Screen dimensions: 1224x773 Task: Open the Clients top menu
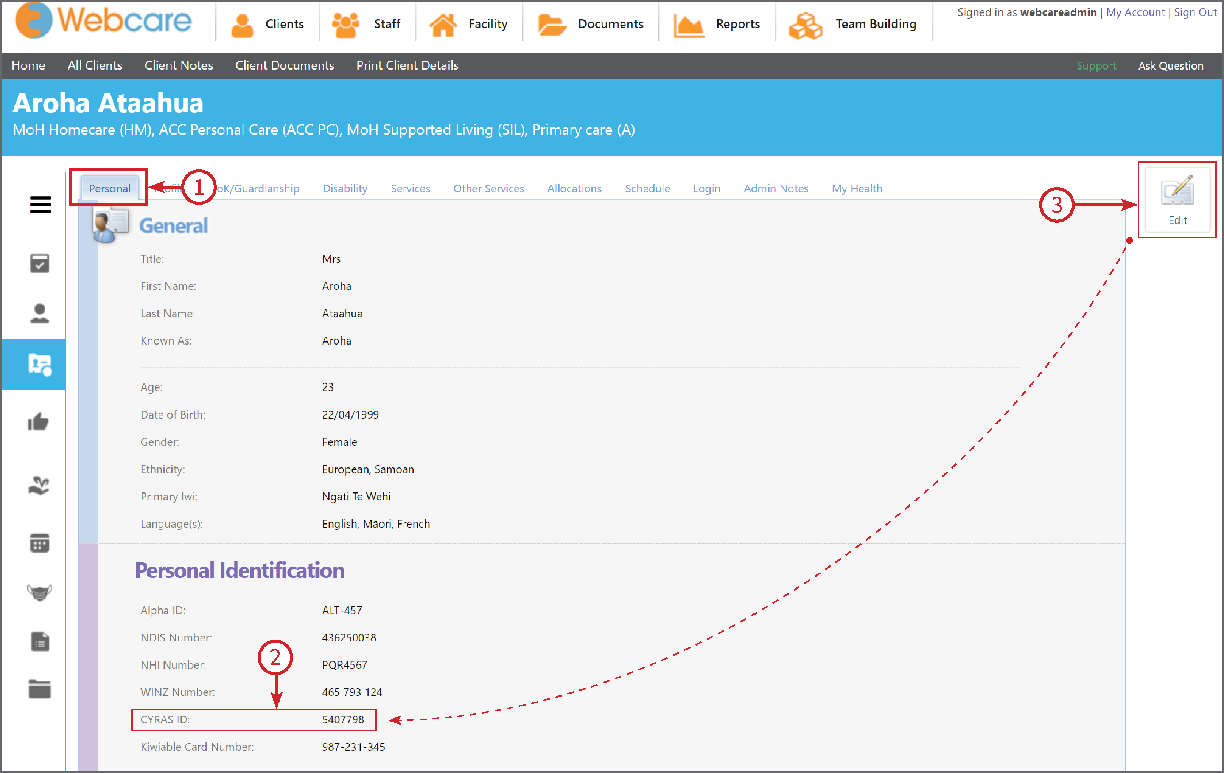point(268,24)
